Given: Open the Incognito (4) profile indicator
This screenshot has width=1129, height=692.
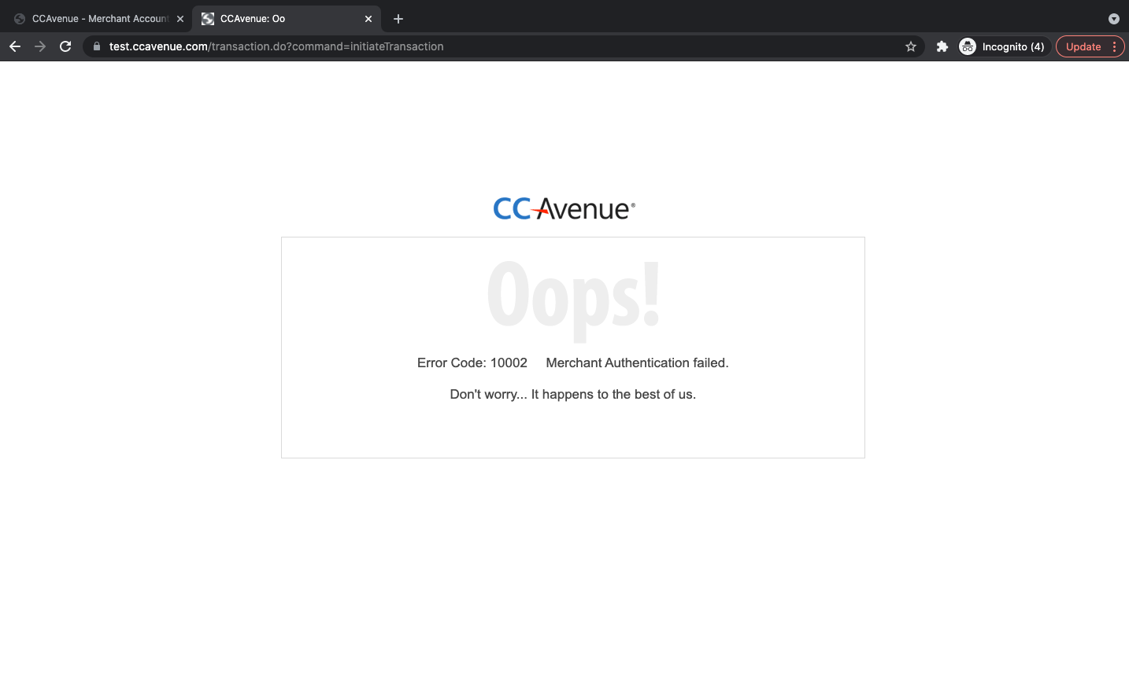Looking at the screenshot, I should pos(1004,46).
